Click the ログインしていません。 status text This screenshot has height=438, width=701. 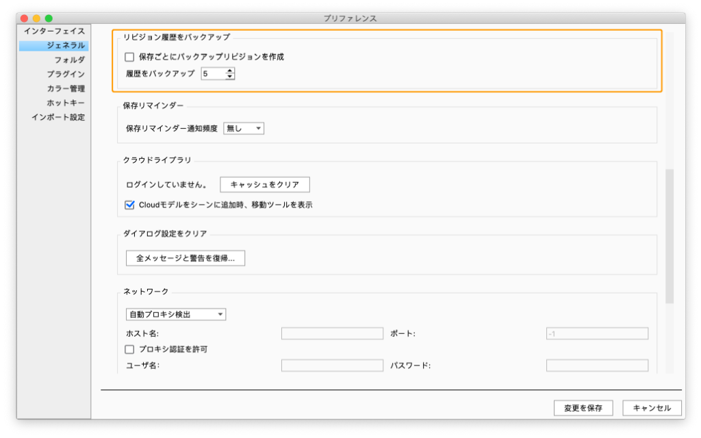click(x=166, y=185)
